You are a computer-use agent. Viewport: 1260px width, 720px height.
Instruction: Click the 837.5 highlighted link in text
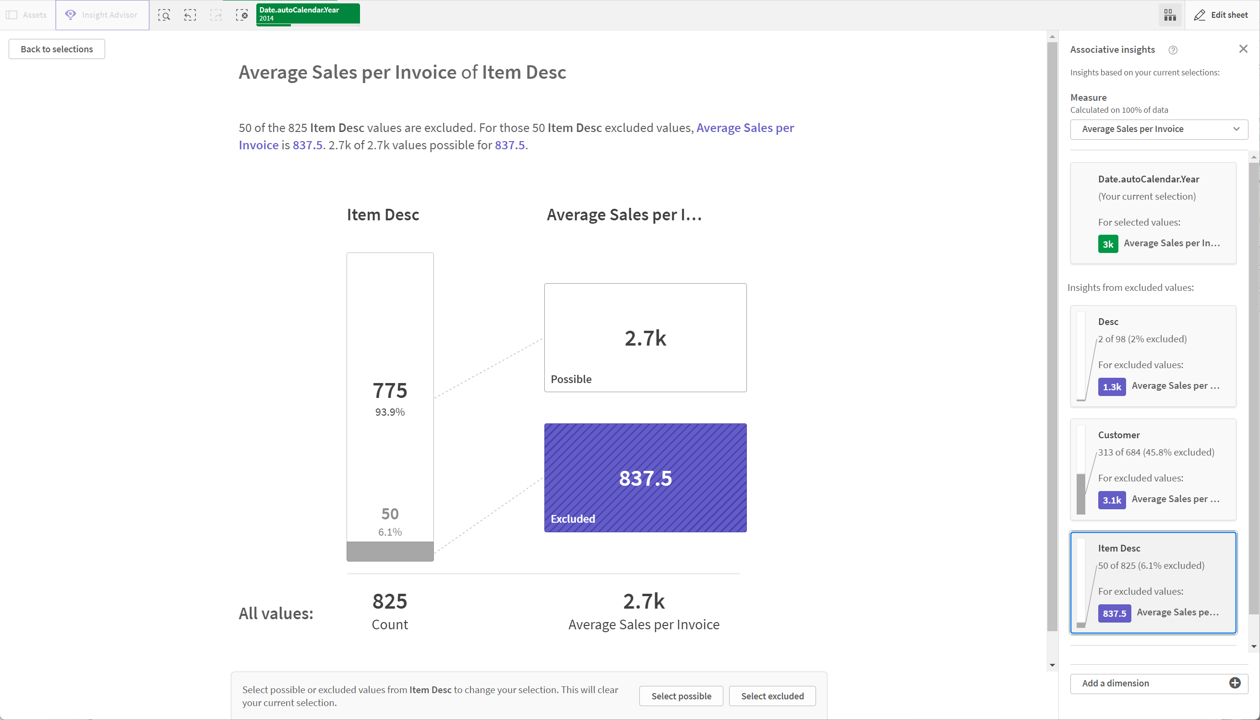pos(308,144)
